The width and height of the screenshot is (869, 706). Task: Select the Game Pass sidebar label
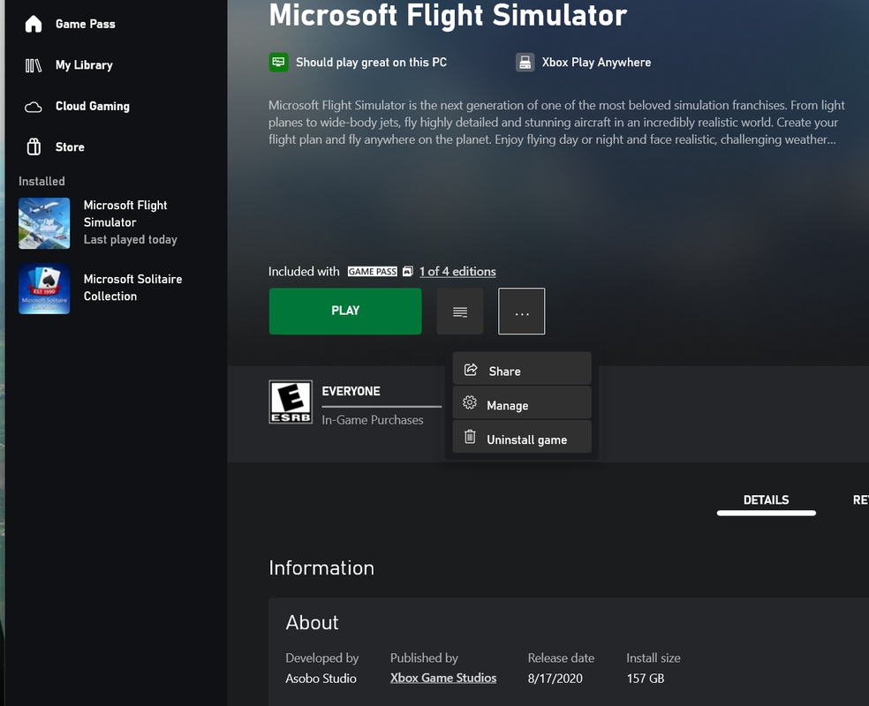(86, 25)
